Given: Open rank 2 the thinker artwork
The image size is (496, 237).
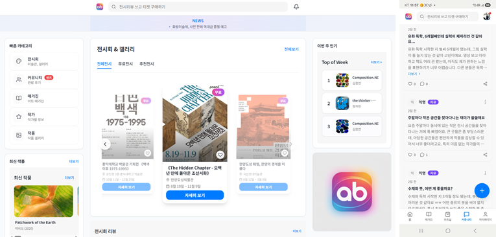Looking at the screenshot, I should click(x=352, y=104).
